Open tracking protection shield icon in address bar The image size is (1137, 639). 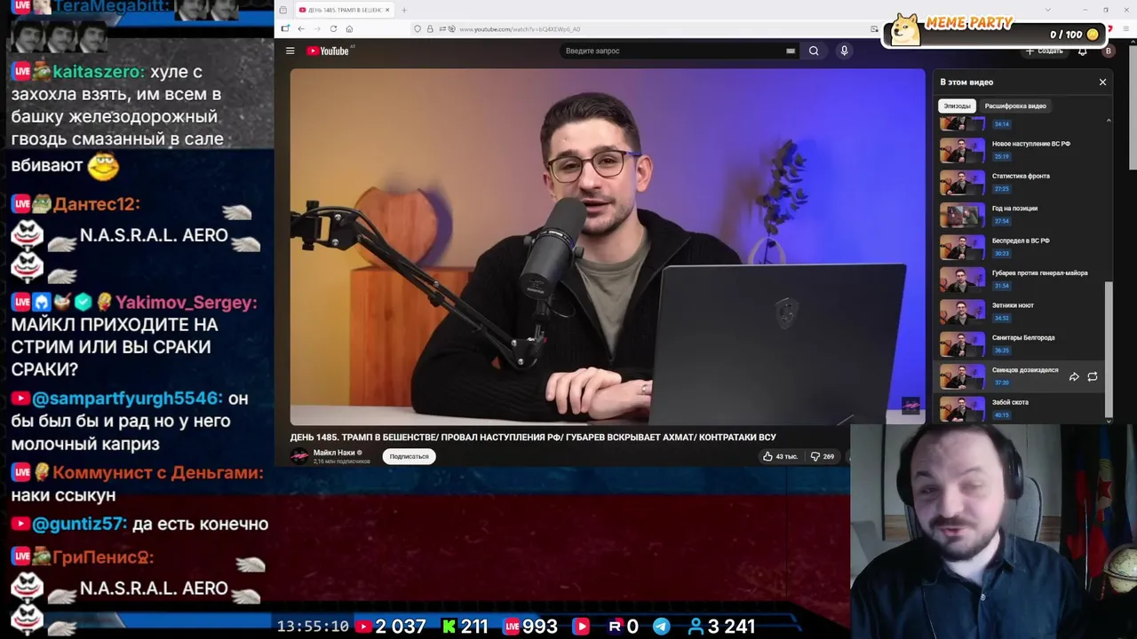(417, 29)
